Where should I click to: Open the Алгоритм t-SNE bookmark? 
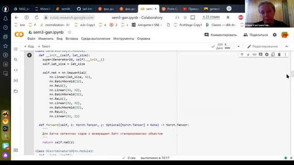[147, 25]
